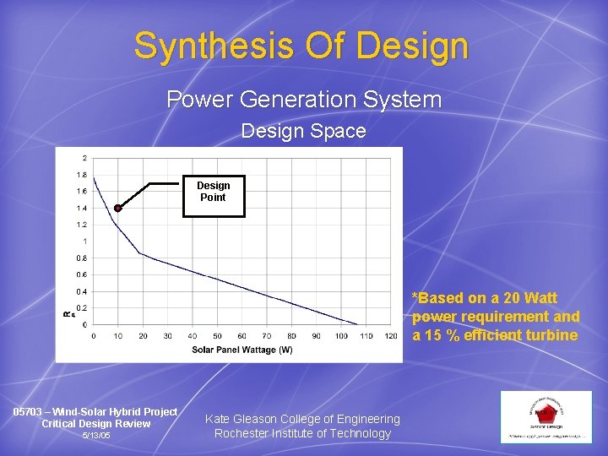This screenshot has height=456, width=608.
Task: Click the senior design logo image
Action: [x=546, y=417]
